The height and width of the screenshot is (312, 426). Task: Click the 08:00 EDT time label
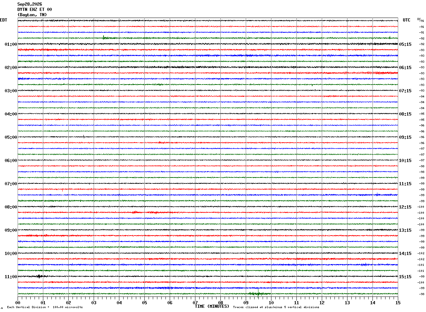pos(11,207)
